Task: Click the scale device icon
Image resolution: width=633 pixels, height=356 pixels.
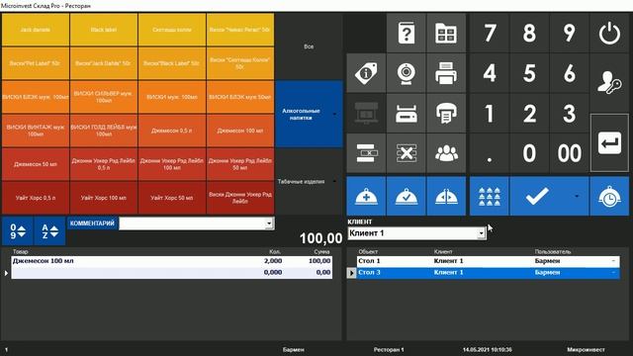Action: point(407,113)
